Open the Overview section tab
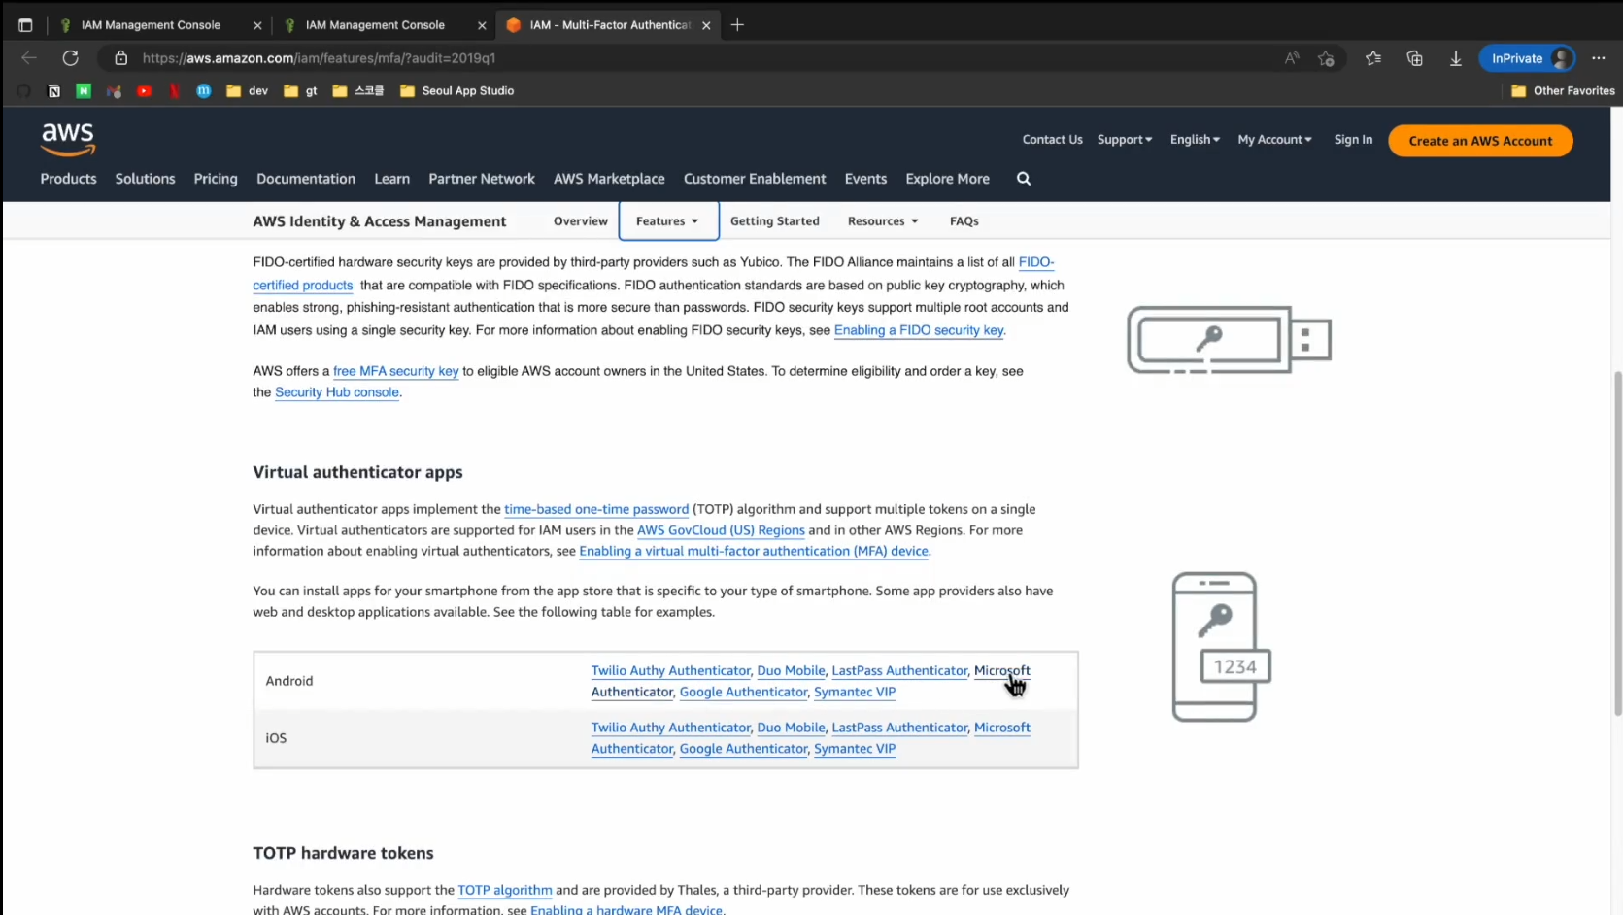 point(581,221)
